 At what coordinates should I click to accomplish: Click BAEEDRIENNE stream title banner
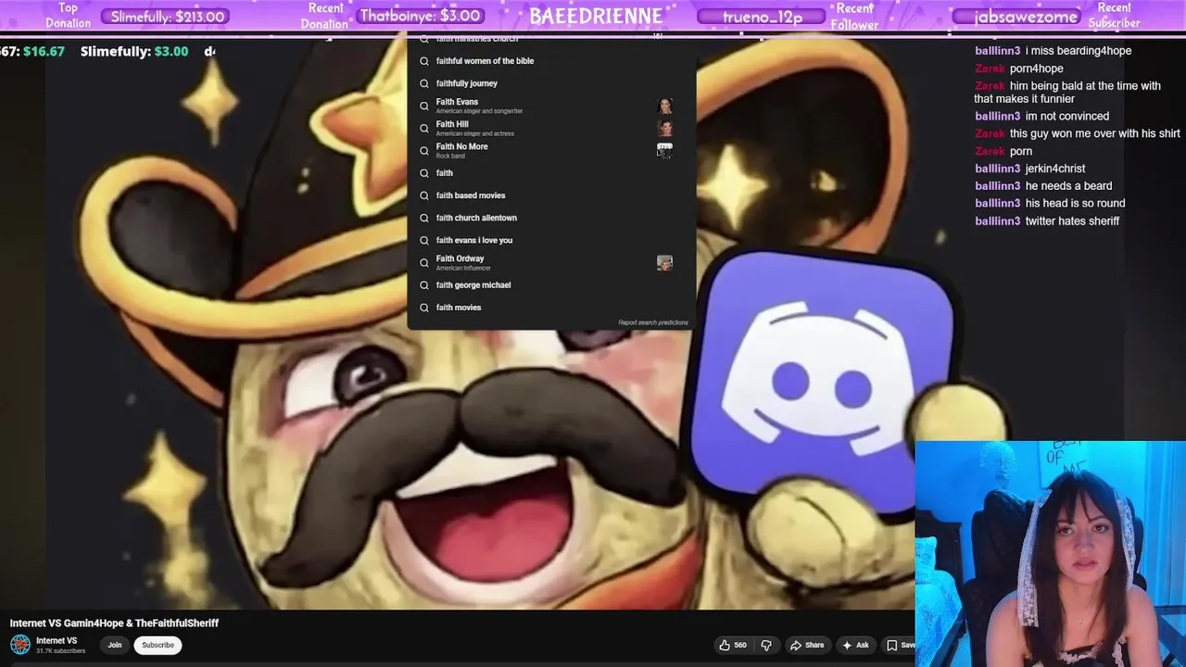coord(596,17)
